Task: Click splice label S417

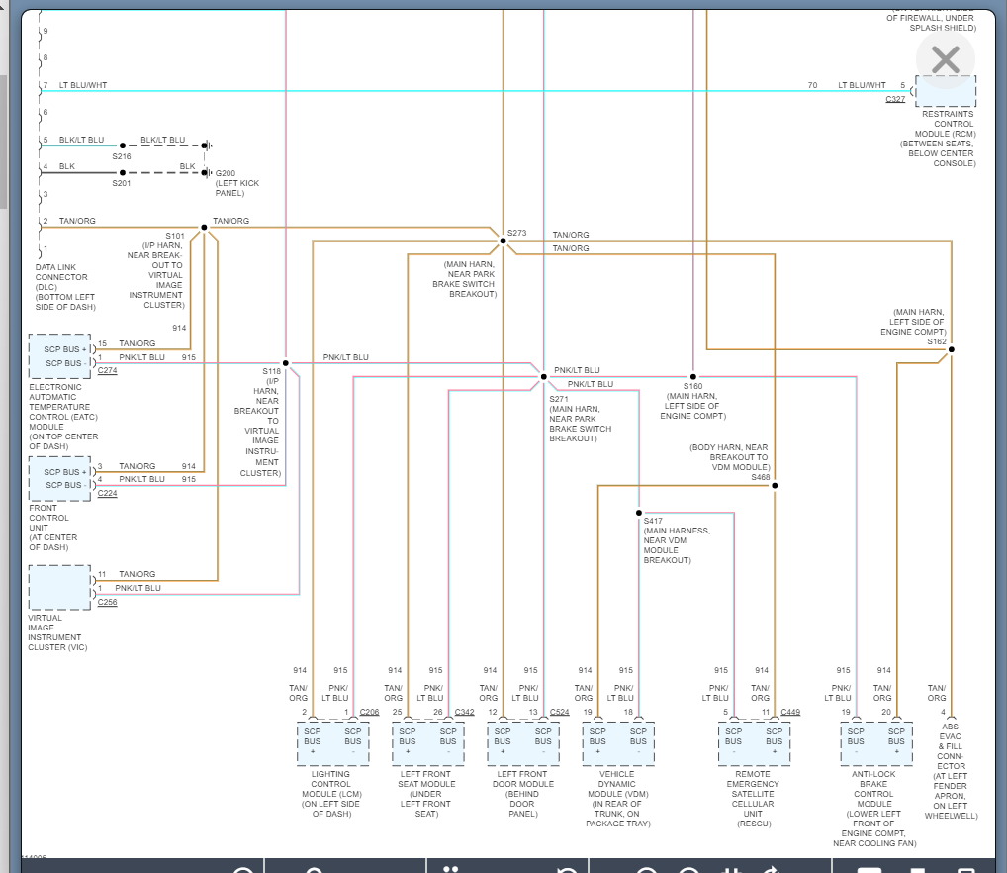Action: pyautogui.click(x=653, y=521)
